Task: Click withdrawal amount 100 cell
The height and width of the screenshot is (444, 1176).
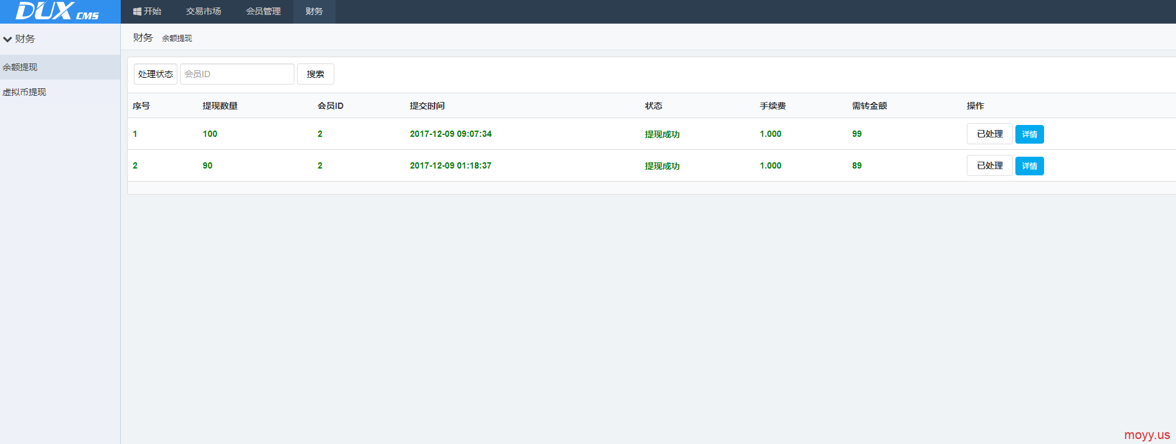Action: point(210,134)
